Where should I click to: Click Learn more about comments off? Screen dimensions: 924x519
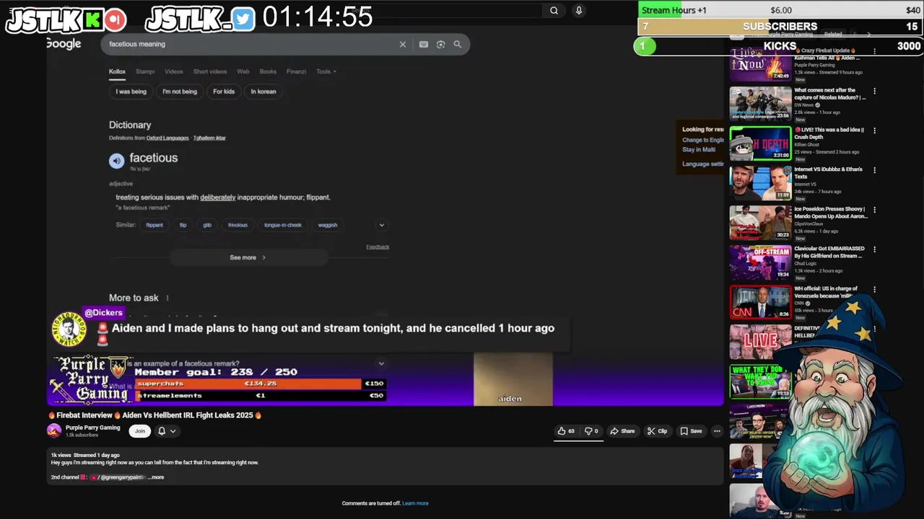(415, 503)
